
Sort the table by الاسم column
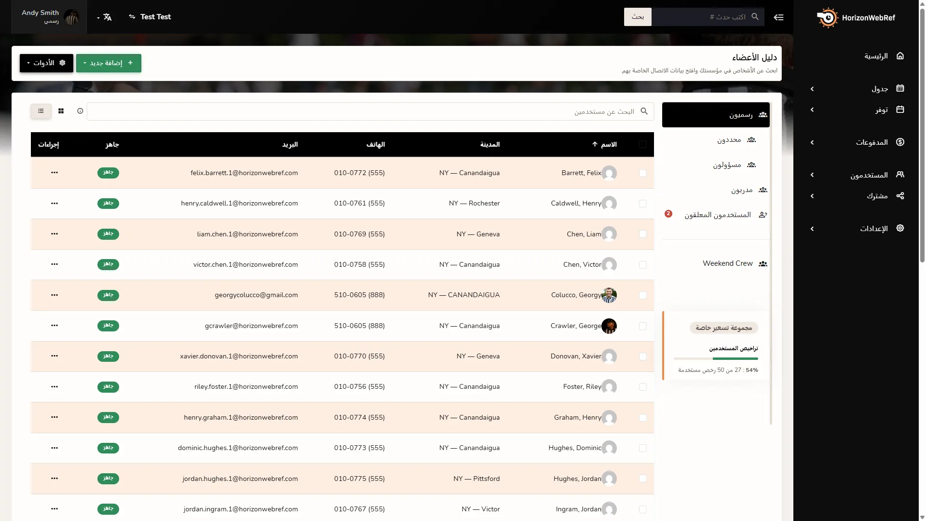[604, 144]
